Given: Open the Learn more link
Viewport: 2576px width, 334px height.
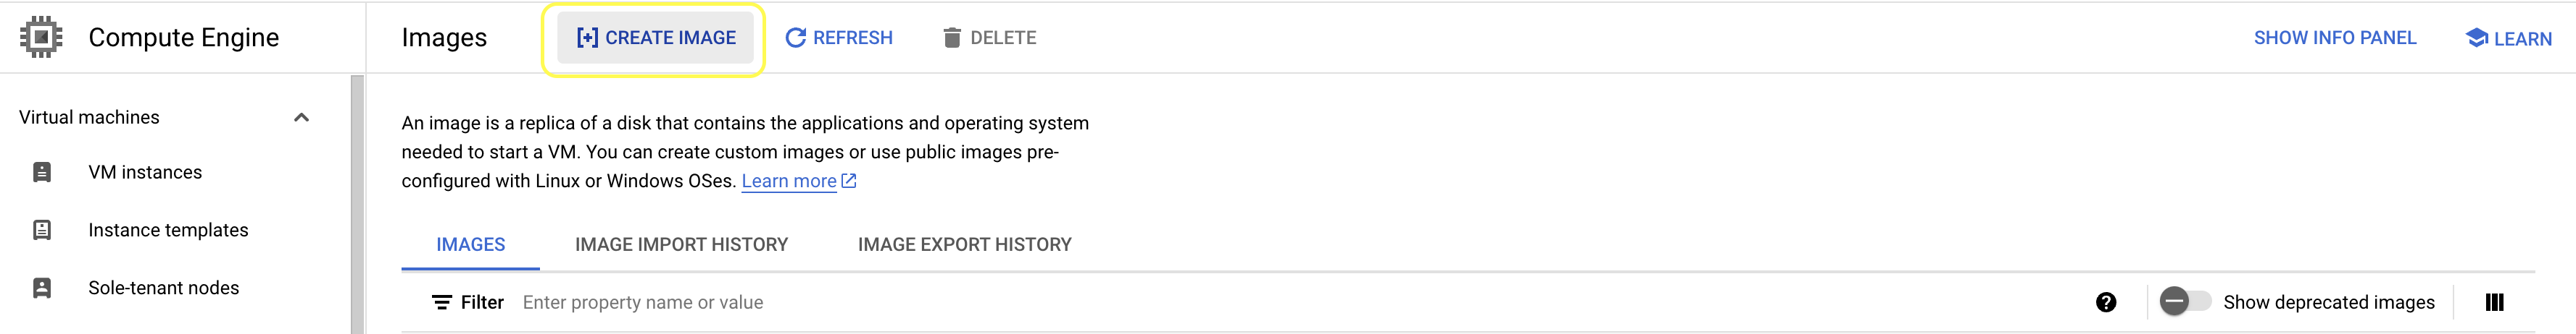Looking at the screenshot, I should point(789,181).
